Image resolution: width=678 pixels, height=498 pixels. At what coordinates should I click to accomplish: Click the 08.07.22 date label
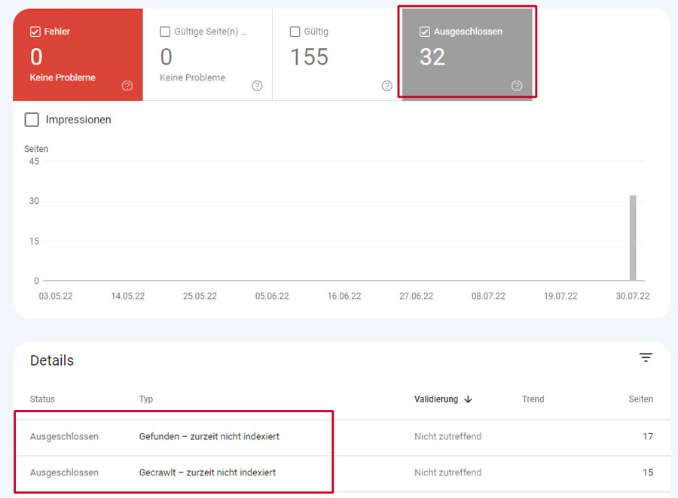click(488, 296)
